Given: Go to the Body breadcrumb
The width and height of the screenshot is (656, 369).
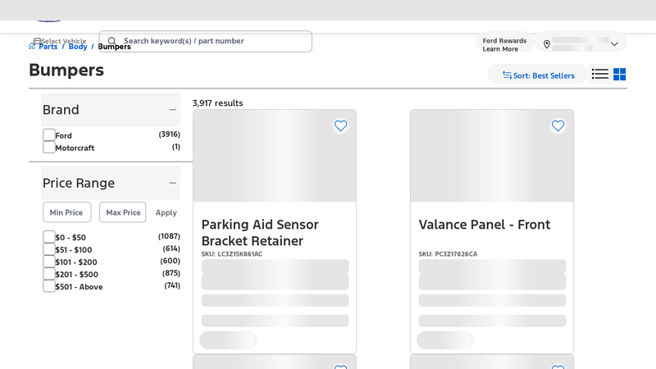Looking at the screenshot, I should coord(78,47).
